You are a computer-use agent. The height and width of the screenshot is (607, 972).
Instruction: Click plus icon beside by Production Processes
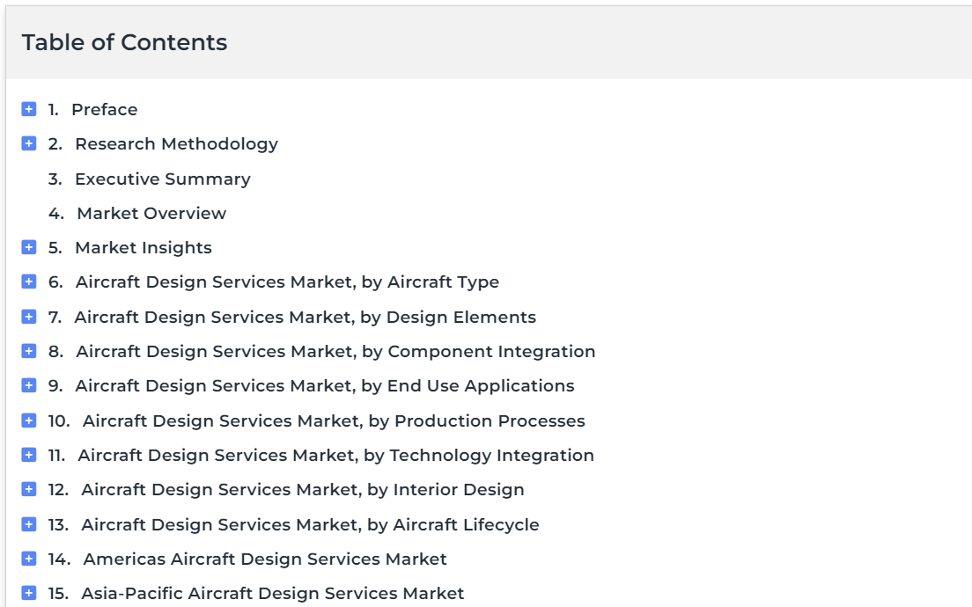click(29, 421)
